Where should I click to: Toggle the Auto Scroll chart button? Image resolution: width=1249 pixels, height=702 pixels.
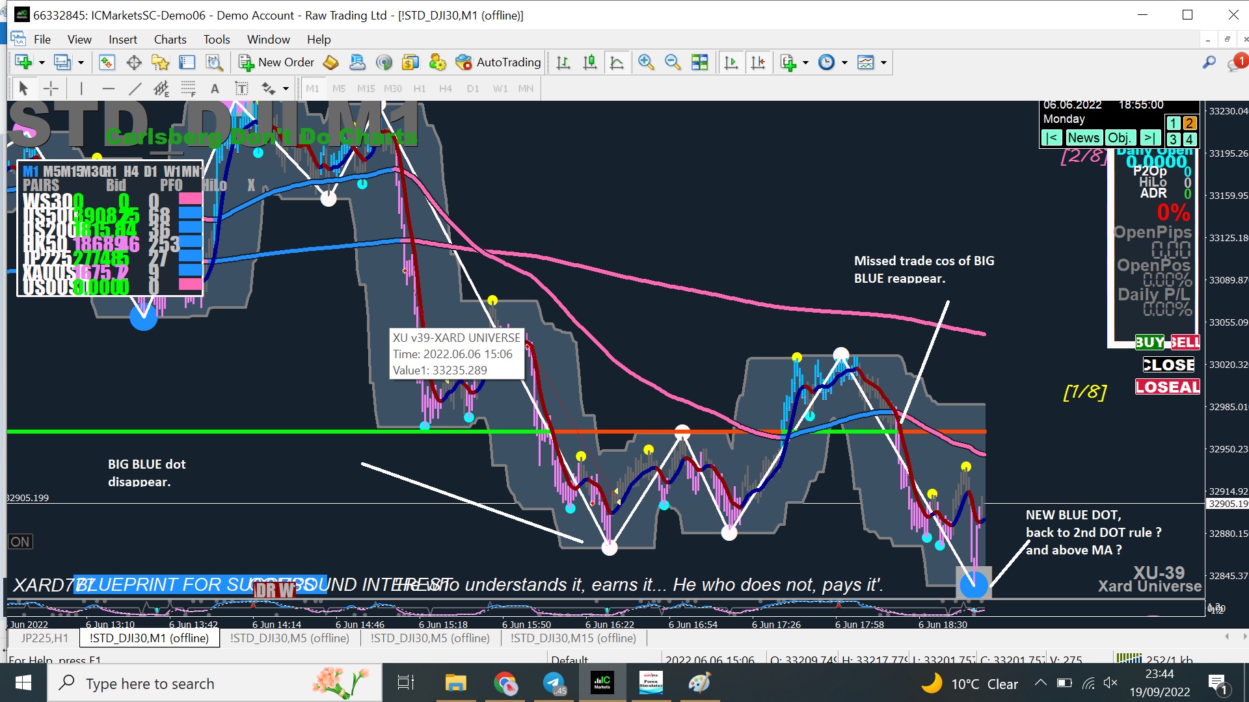(731, 62)
